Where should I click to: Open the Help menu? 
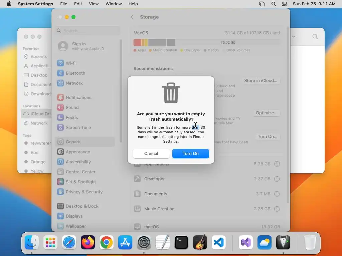(133, 4)
